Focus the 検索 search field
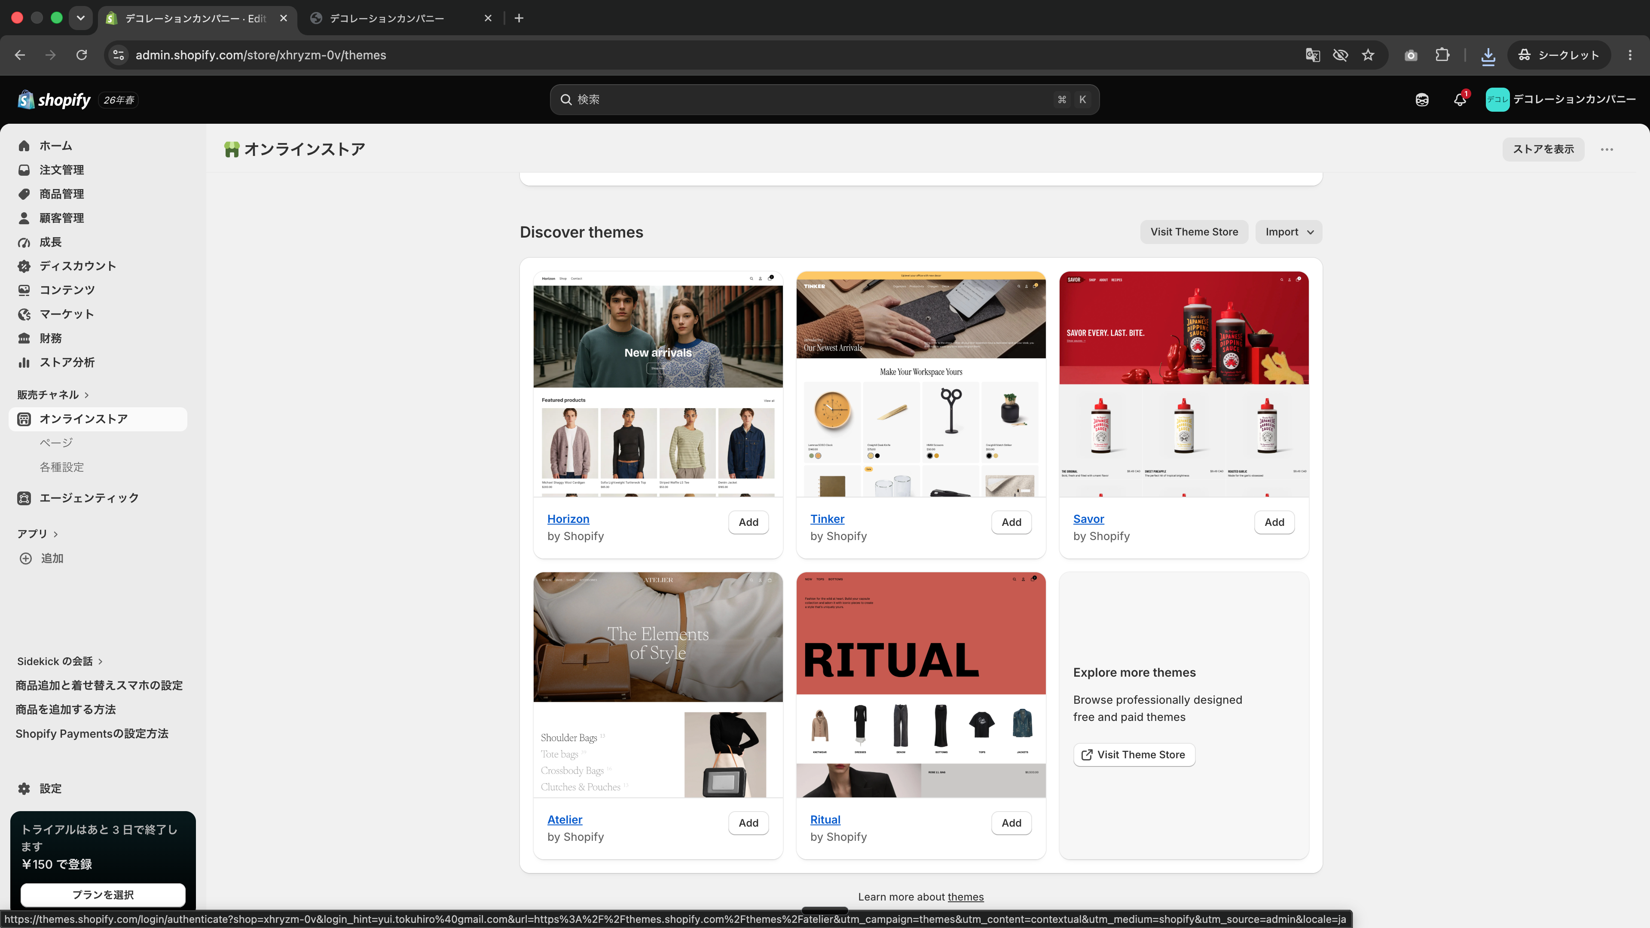This screenshot has width=1650, height=928. (825, 100)
